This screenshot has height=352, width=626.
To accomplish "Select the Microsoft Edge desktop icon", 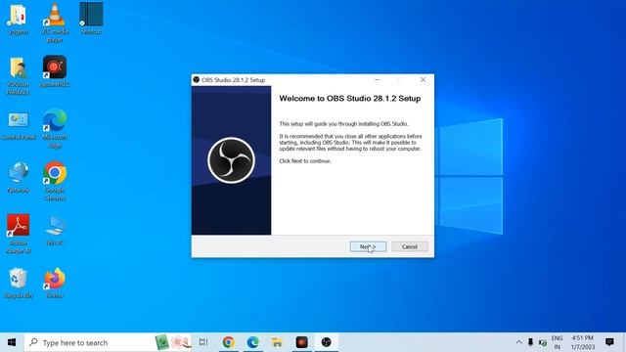I will (55, 128).
